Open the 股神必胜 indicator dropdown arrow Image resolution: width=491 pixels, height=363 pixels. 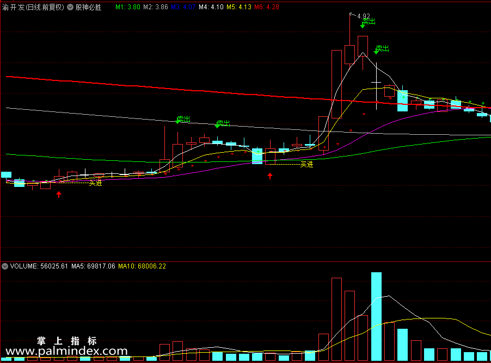70,7
